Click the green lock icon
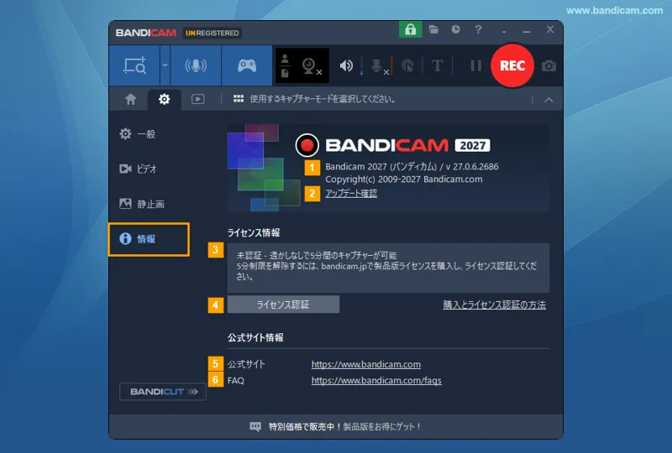This screenshot has height=453, width=672. [x=410, y=29]
